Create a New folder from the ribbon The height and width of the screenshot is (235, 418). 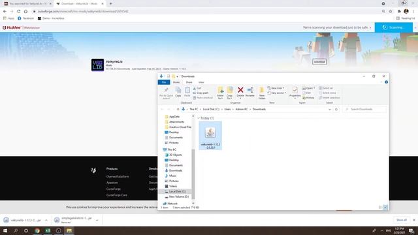coord(262,93)
